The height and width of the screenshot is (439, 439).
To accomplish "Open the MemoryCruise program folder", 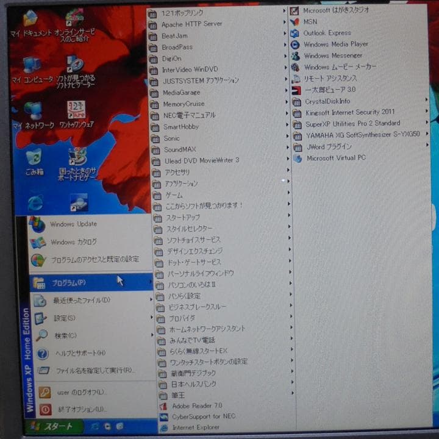I will [x=220, y=104].
